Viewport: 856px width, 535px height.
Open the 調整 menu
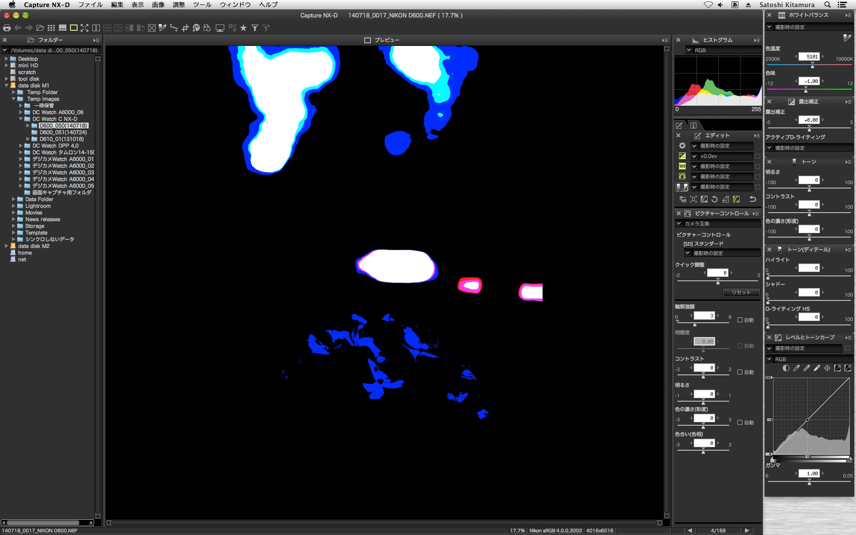tap(178, 4)
